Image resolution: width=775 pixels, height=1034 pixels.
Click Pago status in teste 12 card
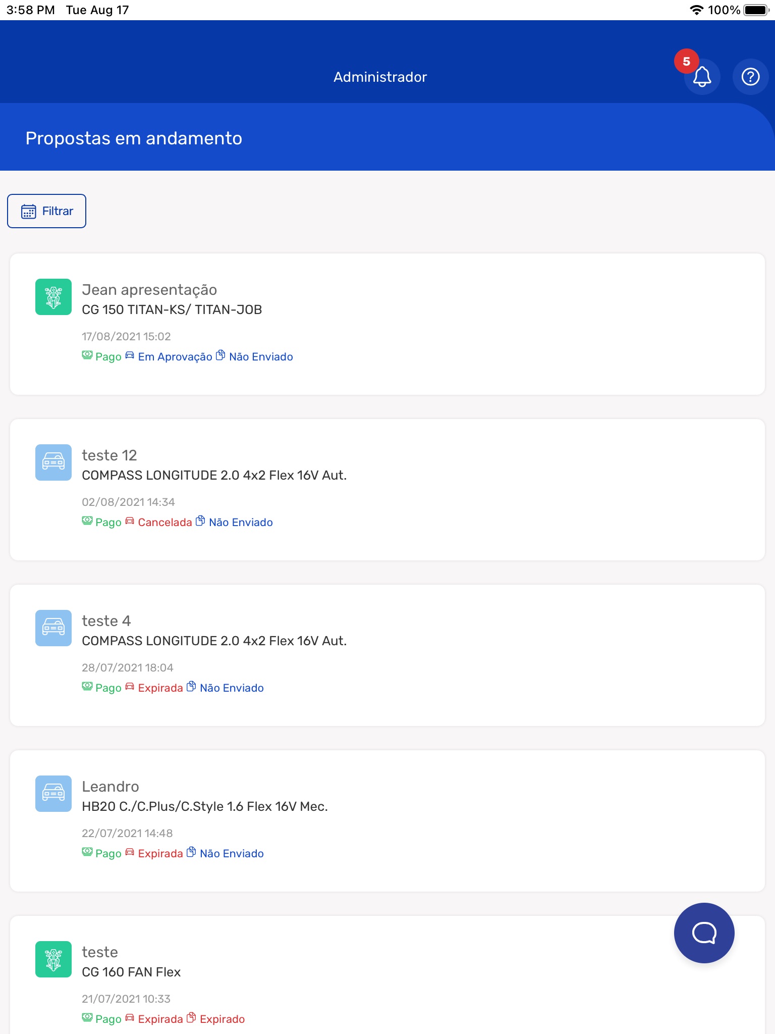pos(108,523)
